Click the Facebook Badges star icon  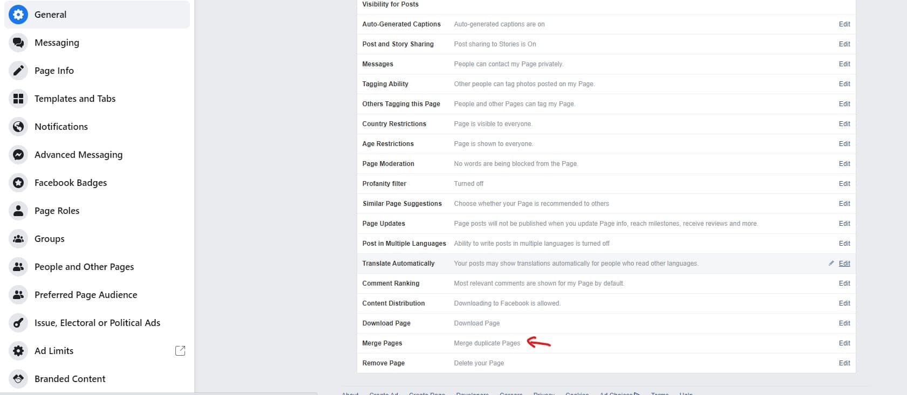[18, 183]
